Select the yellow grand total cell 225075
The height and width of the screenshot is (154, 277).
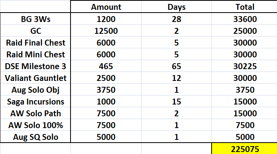click(245, 149)
